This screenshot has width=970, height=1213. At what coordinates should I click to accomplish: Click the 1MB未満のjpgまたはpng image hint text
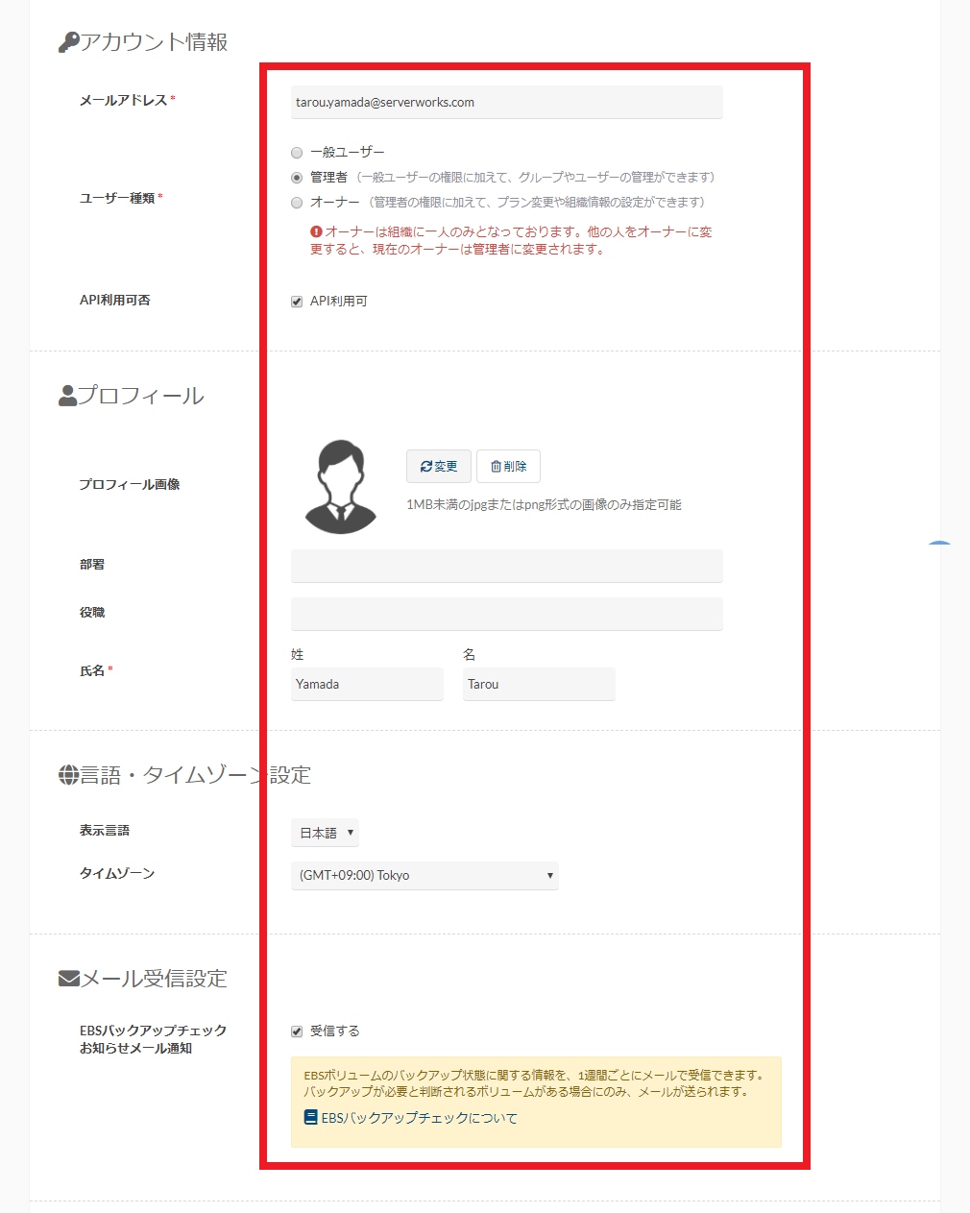tap(544, 504)
